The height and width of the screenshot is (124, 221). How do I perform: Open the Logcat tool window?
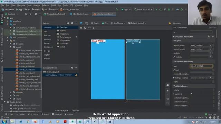(x=33, y=114)
